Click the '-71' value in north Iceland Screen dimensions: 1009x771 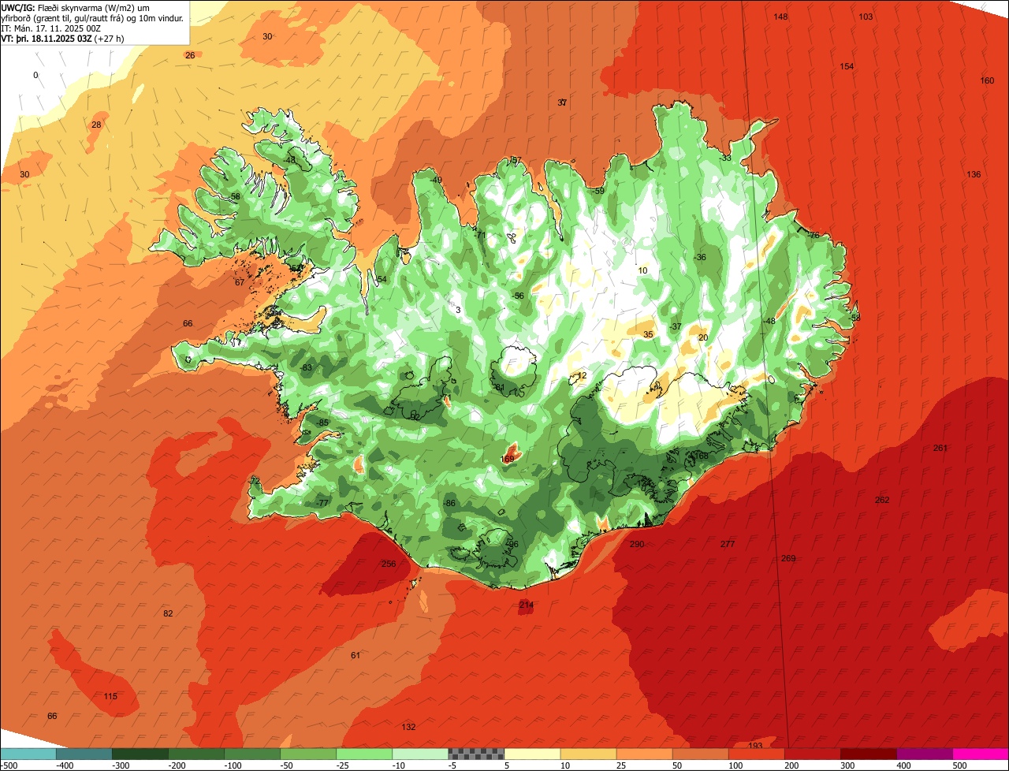click(x=480, y=235)
